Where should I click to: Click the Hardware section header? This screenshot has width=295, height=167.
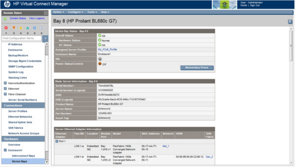(23, 139)
